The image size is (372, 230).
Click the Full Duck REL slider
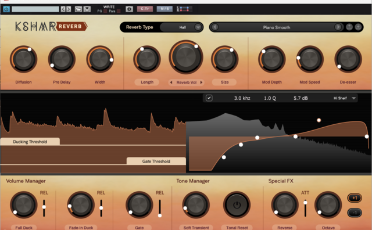pos(44,208)
